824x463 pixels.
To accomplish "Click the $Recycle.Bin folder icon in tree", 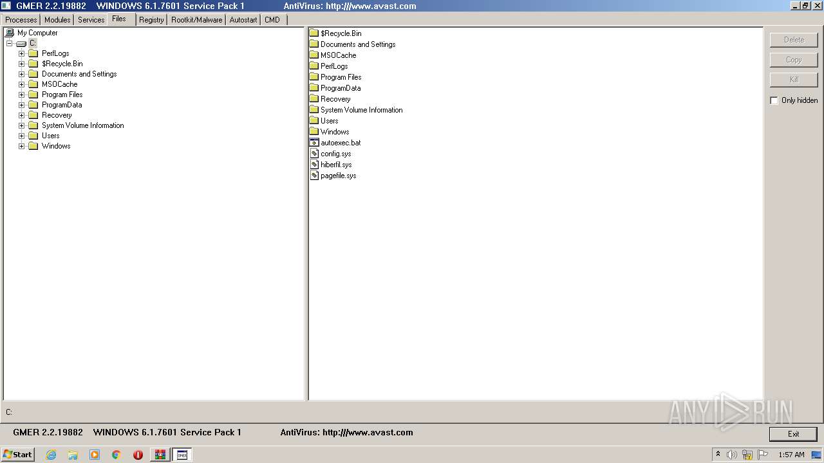I will coord(33,64).
